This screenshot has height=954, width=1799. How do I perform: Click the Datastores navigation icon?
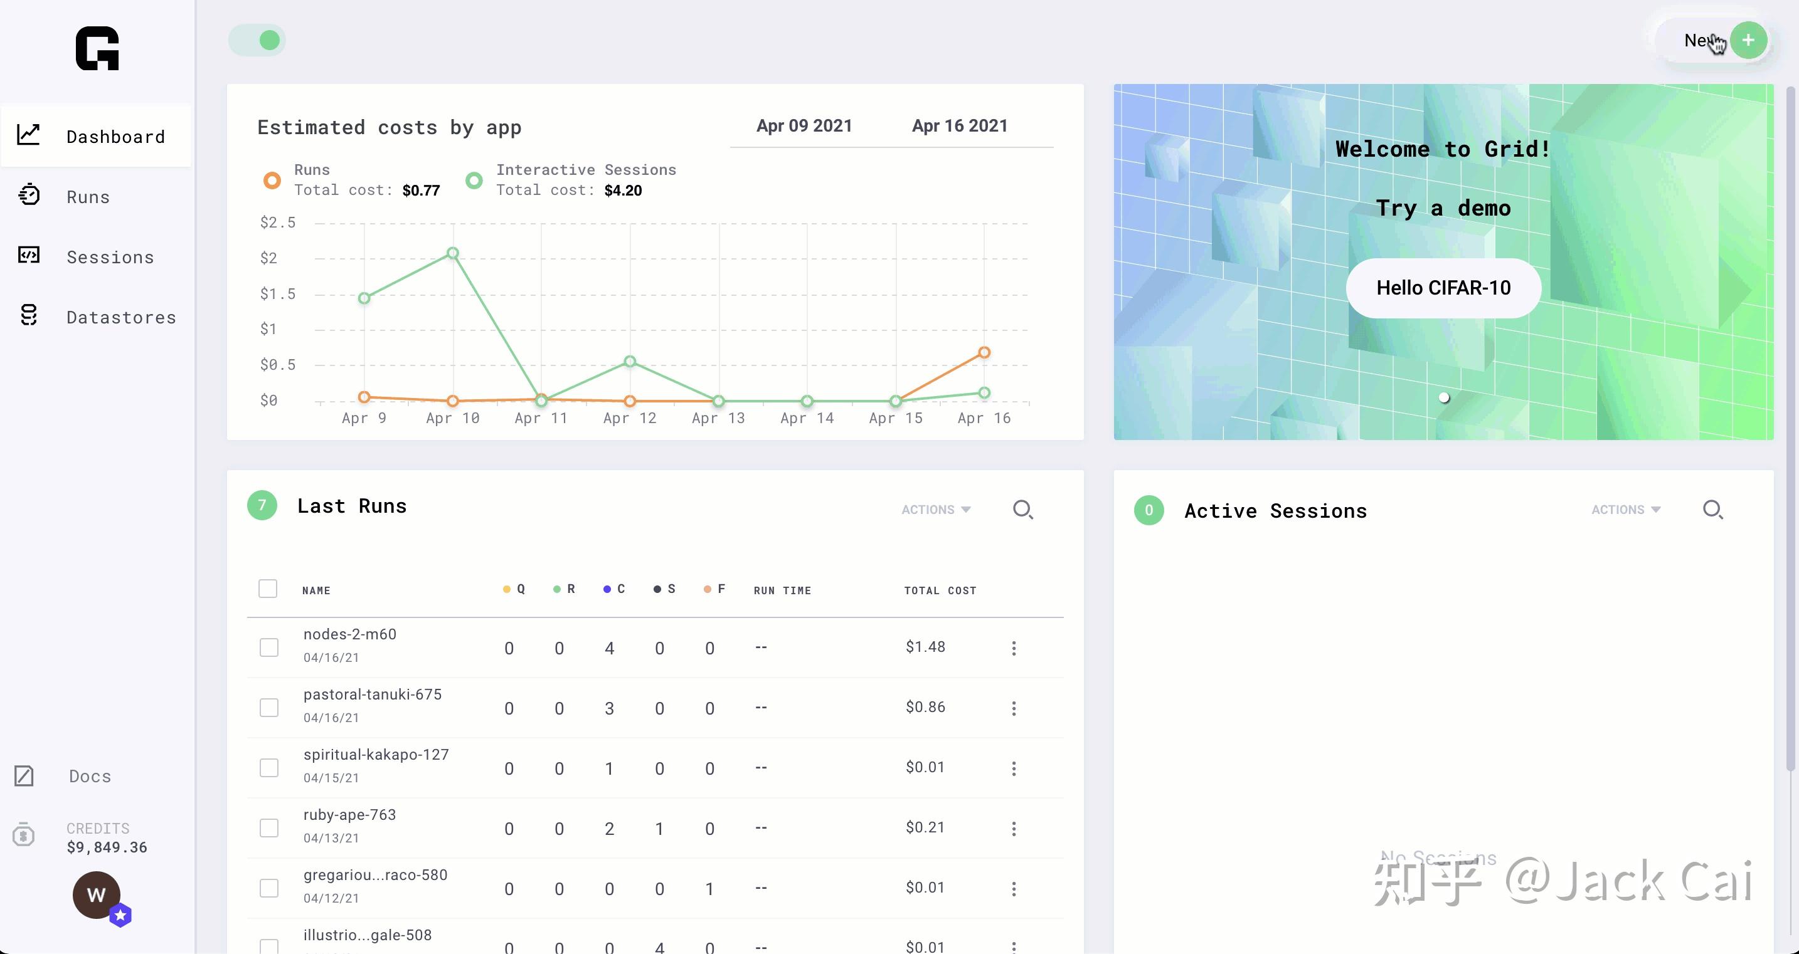point(29,315)
